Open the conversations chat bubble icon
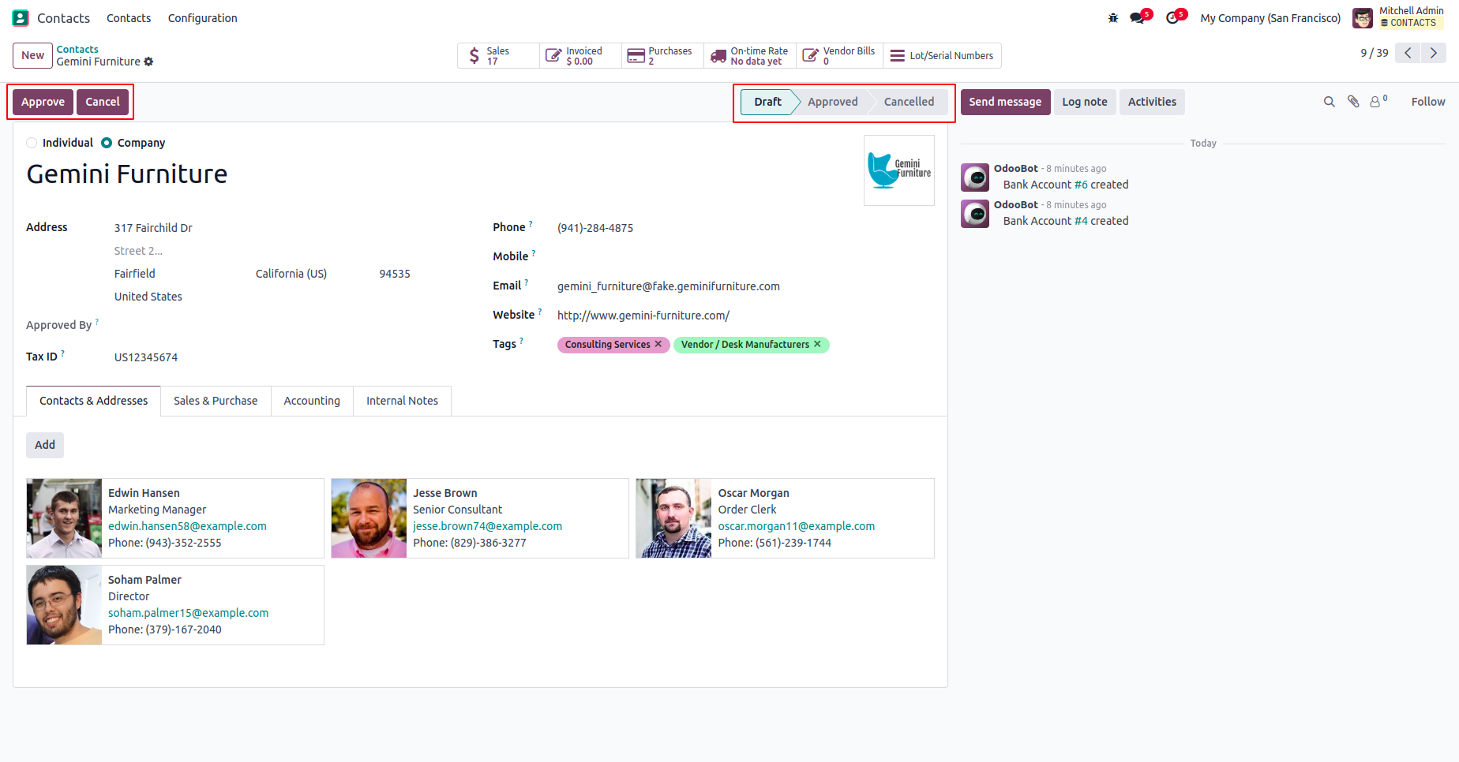 1138,18
